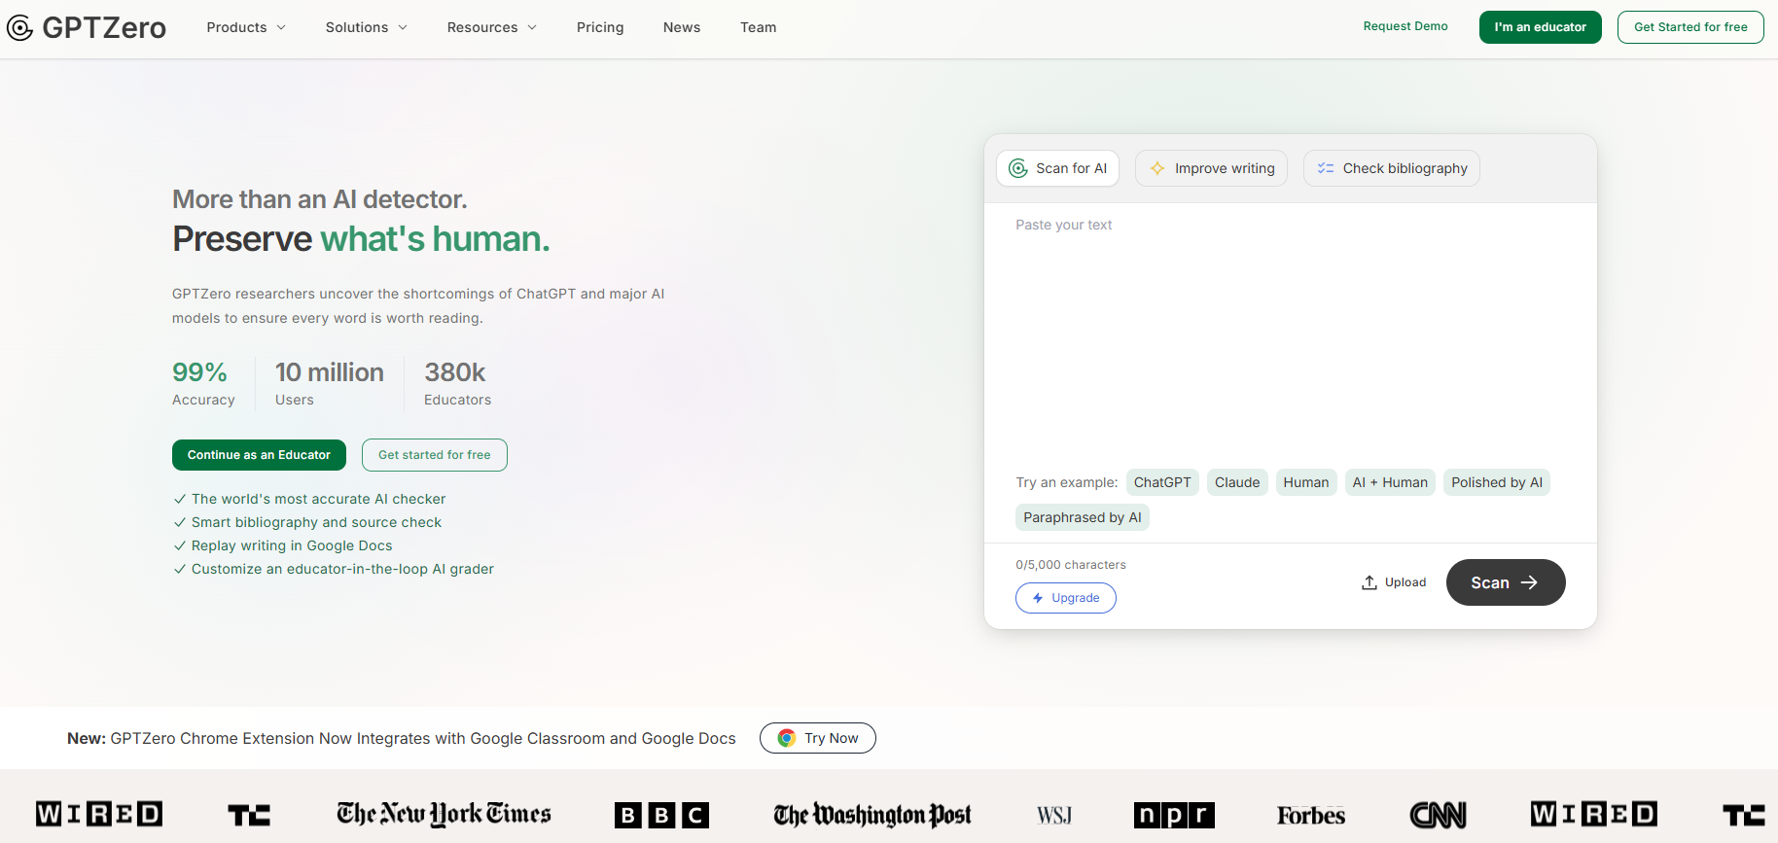Click the Upload button label
The image size is (1778, 843).
click(x=1405, y=582)
